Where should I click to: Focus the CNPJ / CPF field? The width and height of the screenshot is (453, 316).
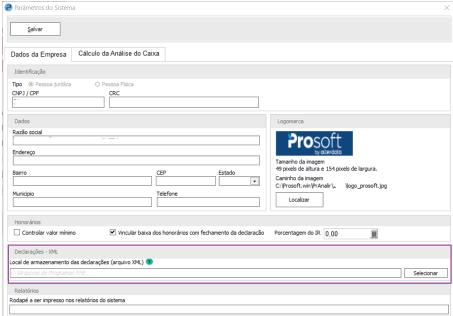[x=58, y=102]
